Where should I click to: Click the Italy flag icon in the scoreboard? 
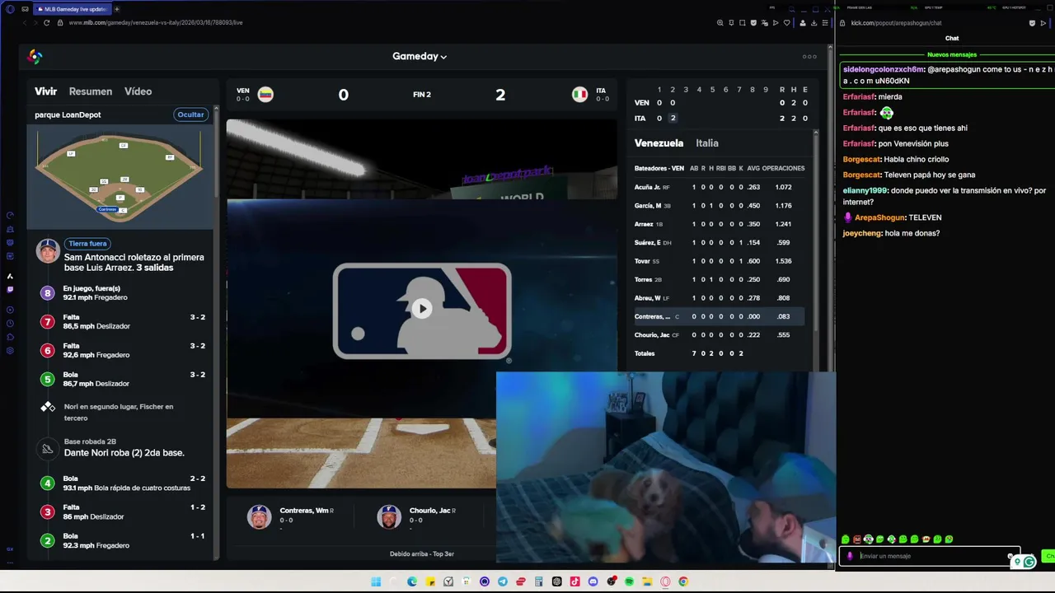[x=580, y=95]
